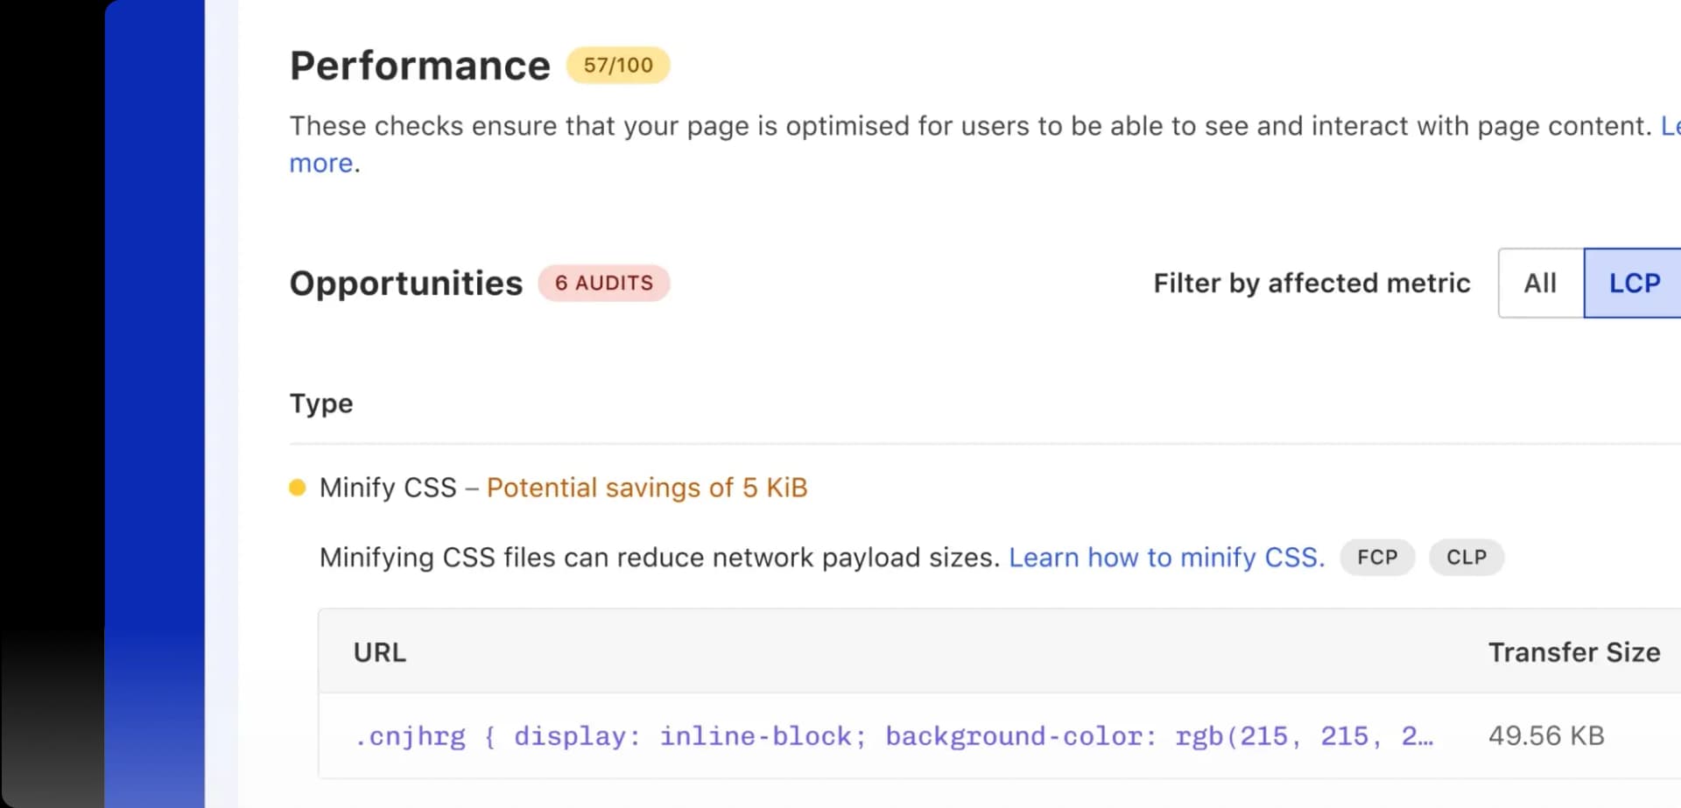Click the 'Filter by affected metric' label
This screenshot has height=808, width=1681.
point(1312,284)
